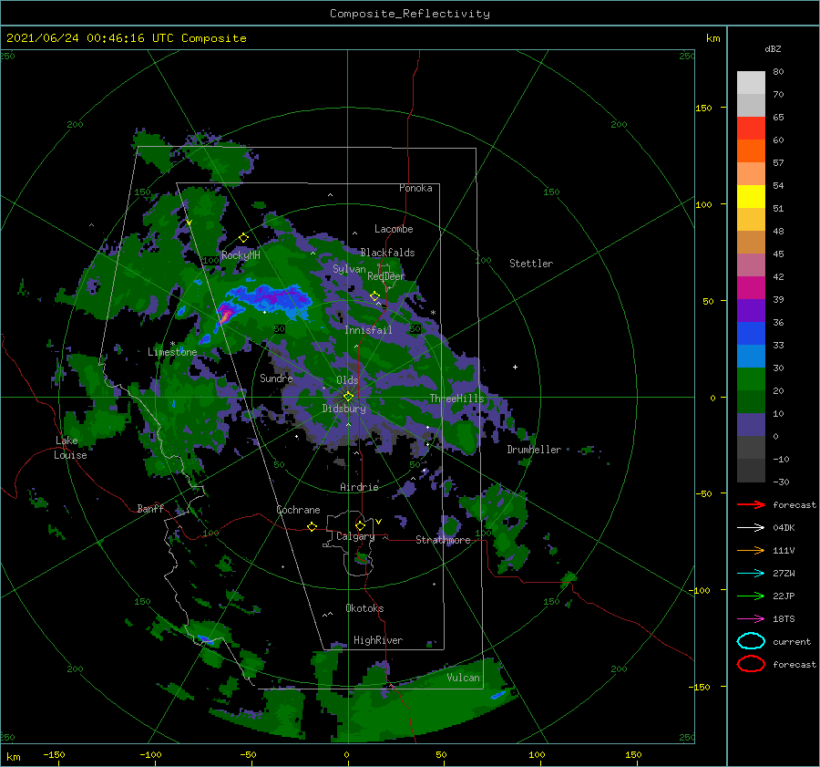The width and height of the screenshot is (820, 767).
Task: Select the yellow diamond marker near Cochrane
Action: pos(313,526)
